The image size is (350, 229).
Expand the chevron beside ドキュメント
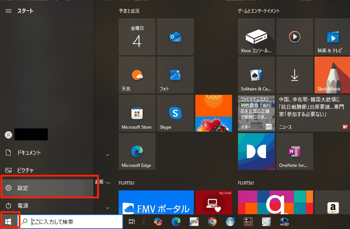(107, 155)
